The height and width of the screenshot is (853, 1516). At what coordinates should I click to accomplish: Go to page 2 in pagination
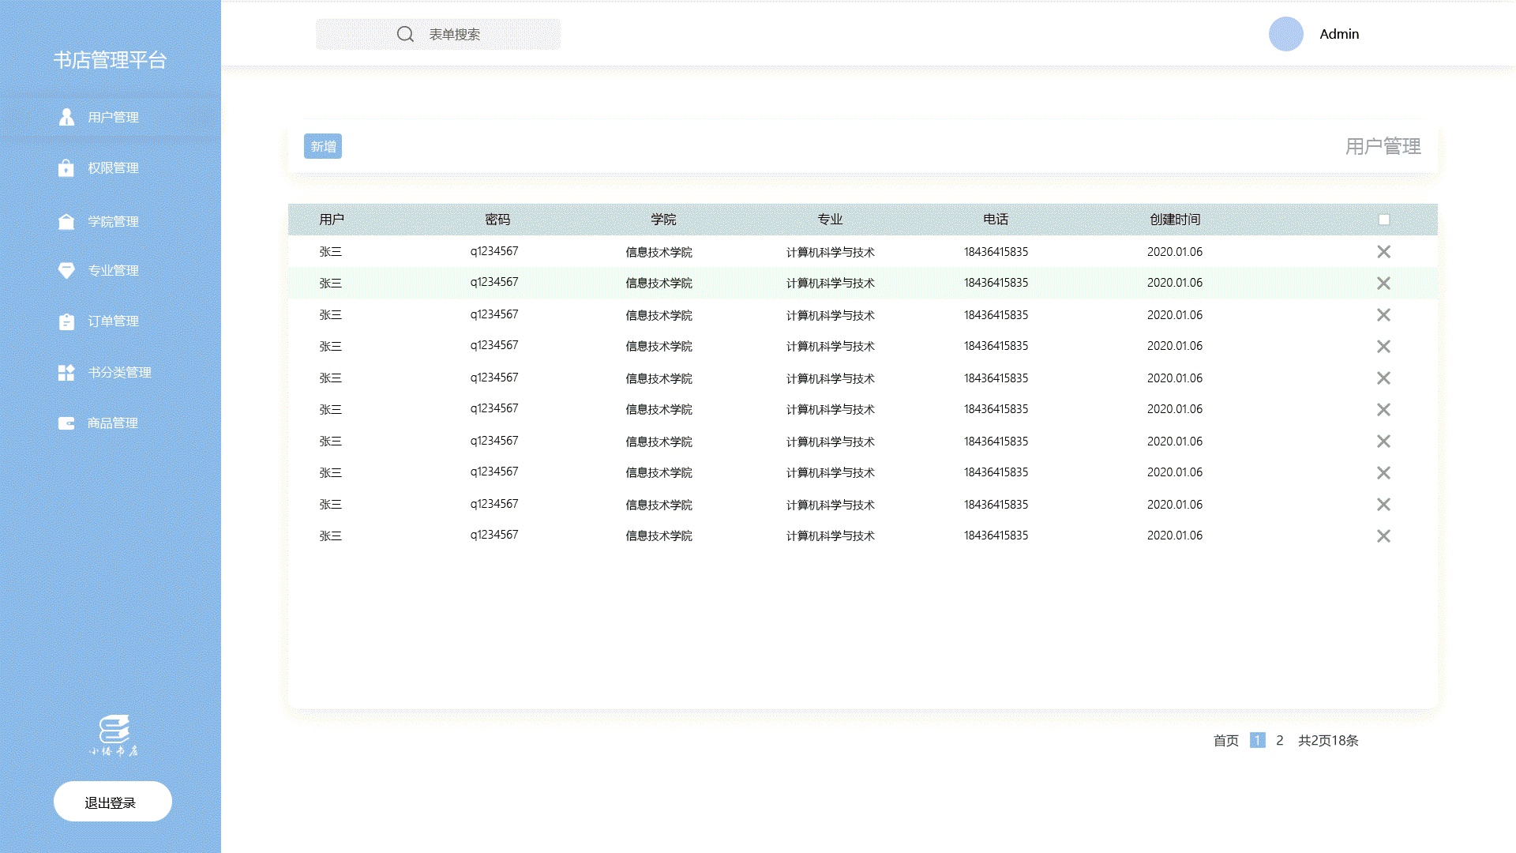[x=1279, y=740]
